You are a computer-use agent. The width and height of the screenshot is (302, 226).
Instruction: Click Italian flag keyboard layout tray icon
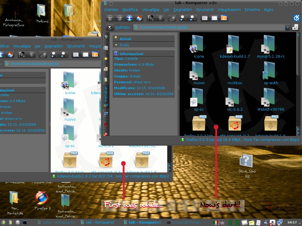[x=216, y=222]
